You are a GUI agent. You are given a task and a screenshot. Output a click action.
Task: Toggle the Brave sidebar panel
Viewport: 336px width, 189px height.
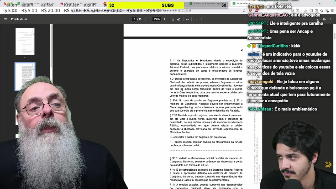click(311, 10)
